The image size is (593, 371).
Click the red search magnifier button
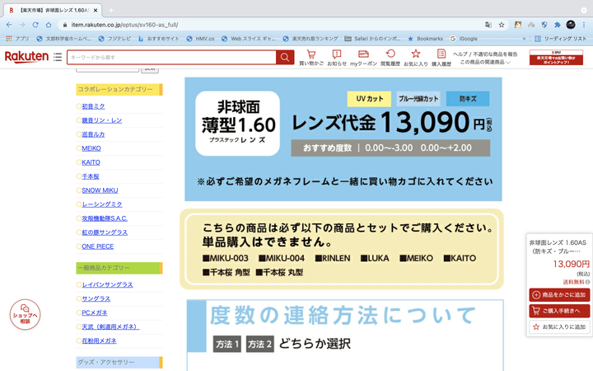pyautogui.click(x=285, y=57)
